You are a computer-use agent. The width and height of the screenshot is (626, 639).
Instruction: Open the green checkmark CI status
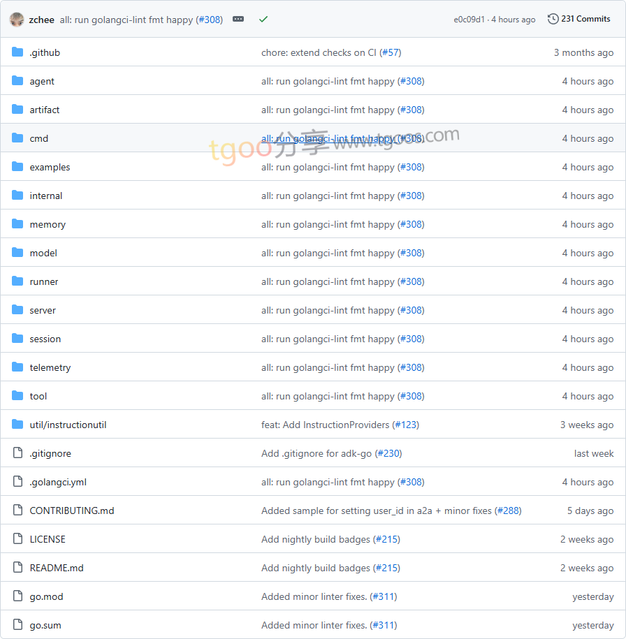point(263,20)
